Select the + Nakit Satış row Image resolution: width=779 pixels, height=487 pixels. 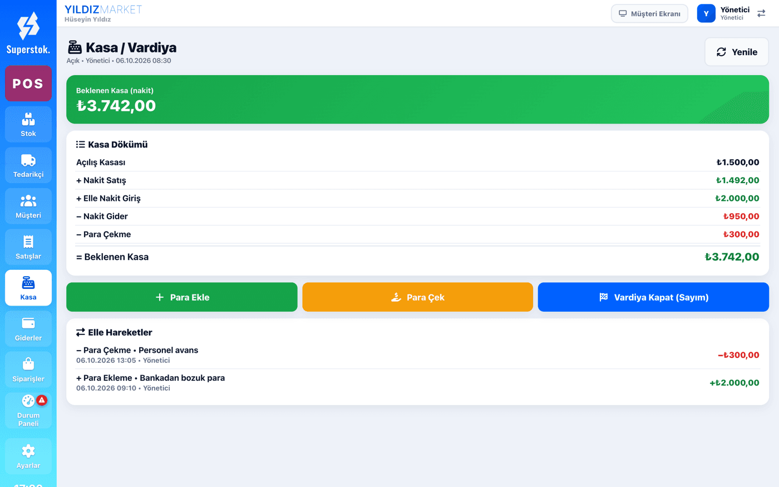click(x=417, y=180)
